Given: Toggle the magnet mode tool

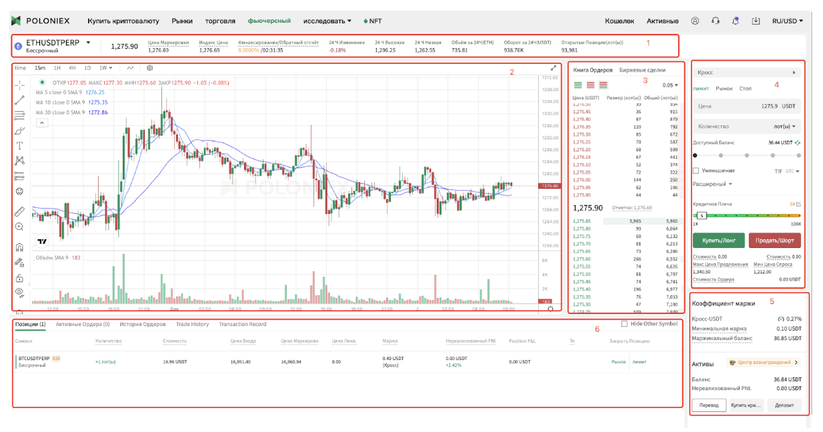Looking at the screenshot, I should pos(20,247).
